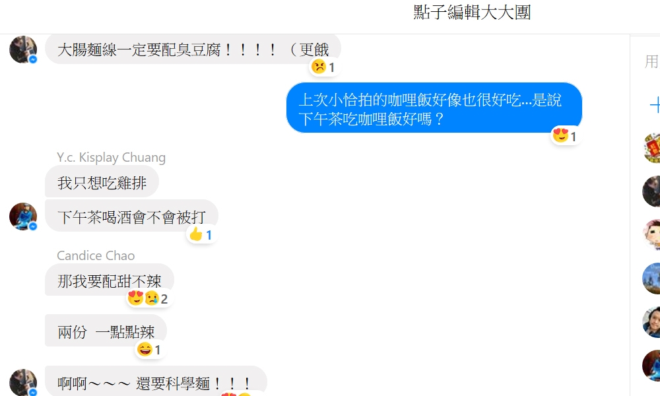Open the heart-eyes reaction on the blue message
This screenshot has height=396, width=660.
(565, 135)
